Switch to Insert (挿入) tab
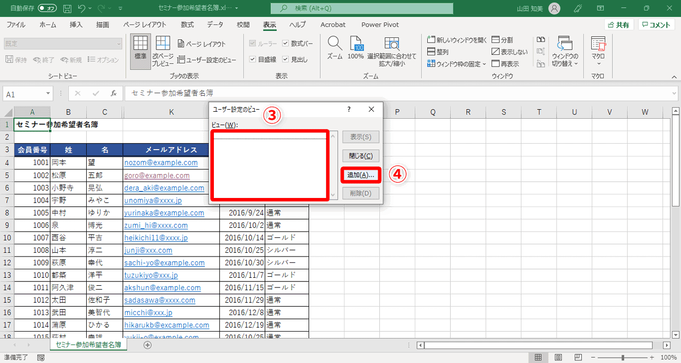Image resolution: width=681 pixels, height=363 pixels. tap(76, 24)
